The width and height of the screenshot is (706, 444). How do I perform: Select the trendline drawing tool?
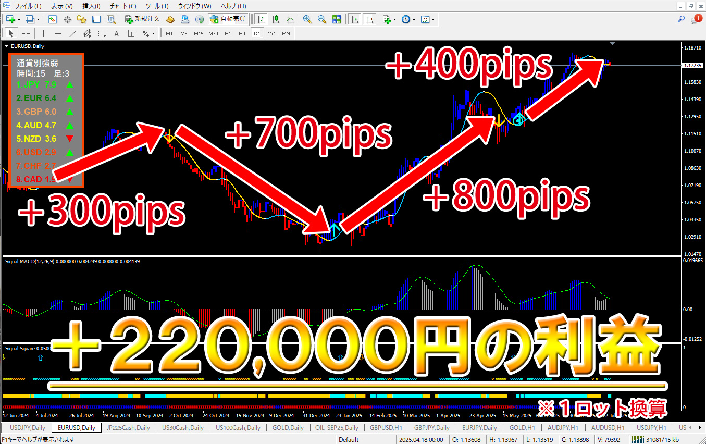click(x=73, y=33)
